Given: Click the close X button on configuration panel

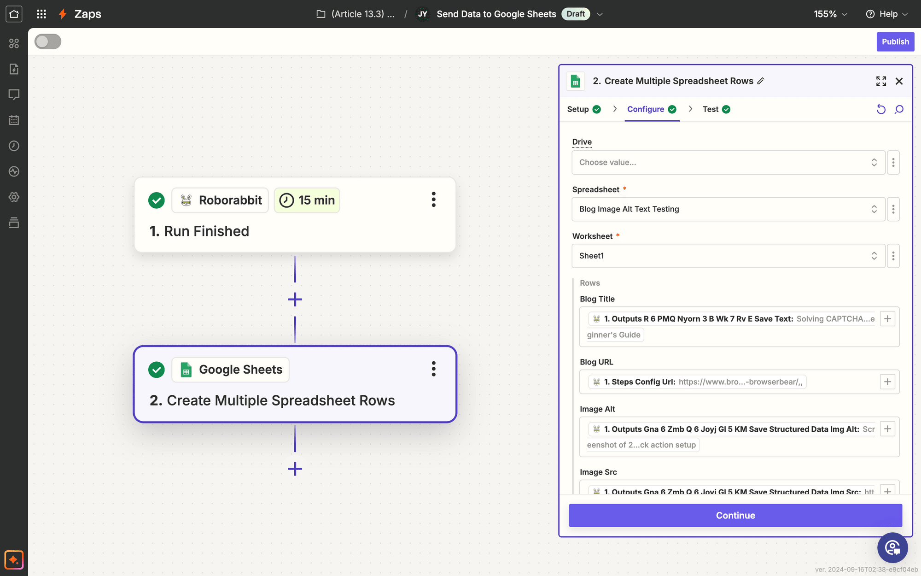Looking at the screenshot, I should point(899,81).
